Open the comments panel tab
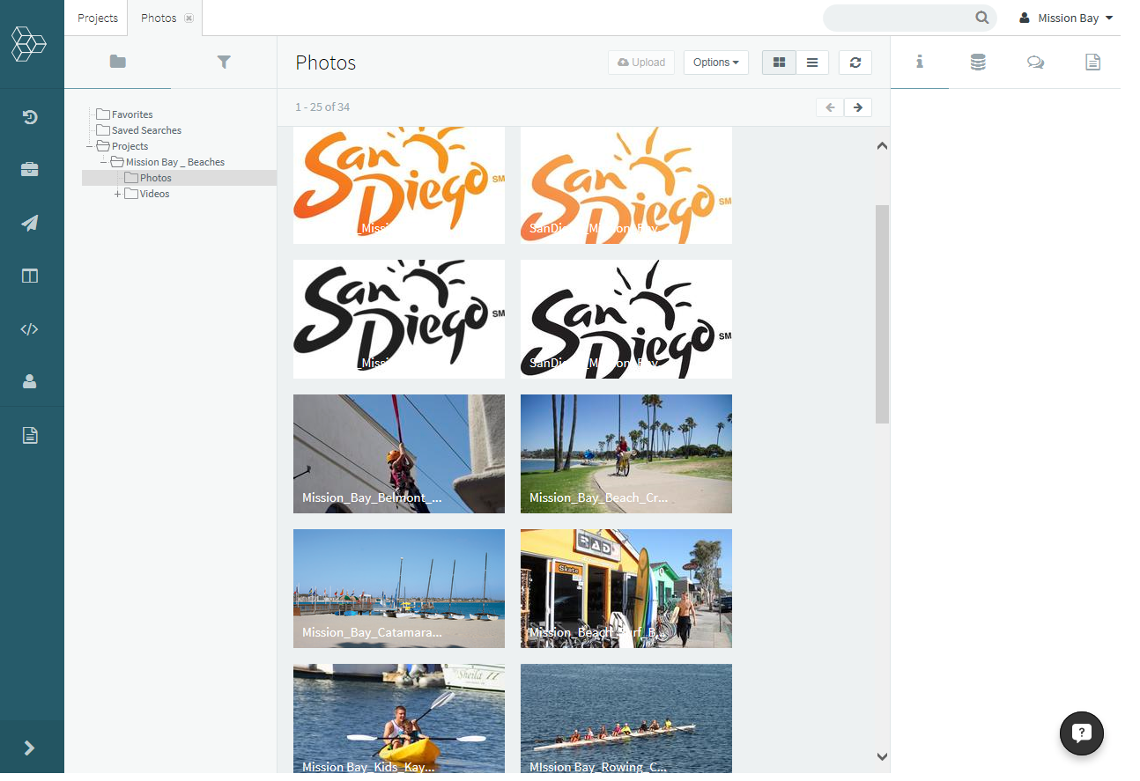The height and width of the screenshot is (781, 1140). coord(1036,62)
